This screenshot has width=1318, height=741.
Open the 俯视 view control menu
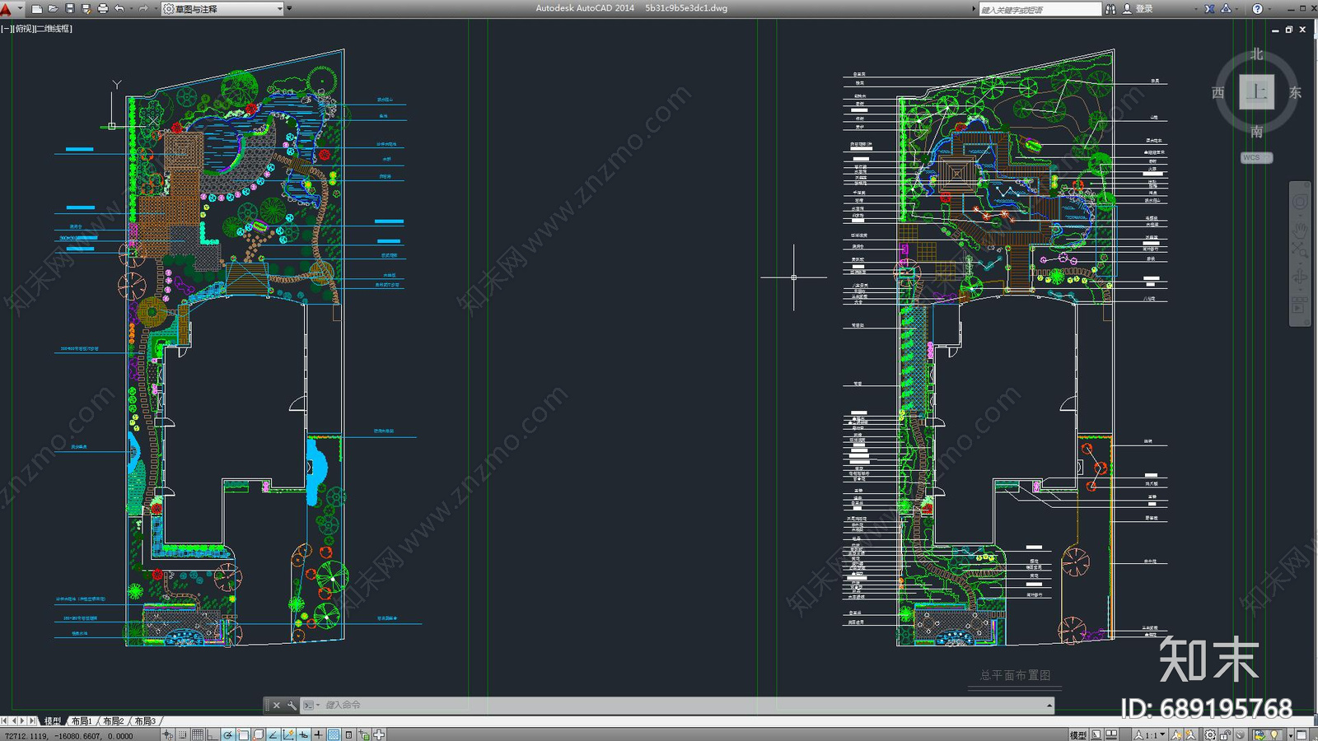point(23,29)
